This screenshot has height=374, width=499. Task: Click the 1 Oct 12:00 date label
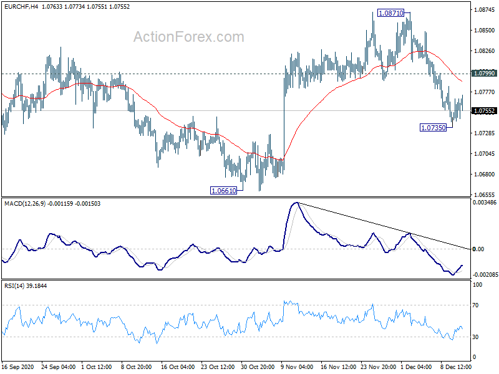tap(97, 367)
